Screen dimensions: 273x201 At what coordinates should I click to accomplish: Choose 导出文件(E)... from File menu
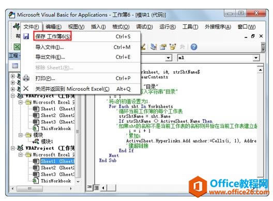click(50, 57)
